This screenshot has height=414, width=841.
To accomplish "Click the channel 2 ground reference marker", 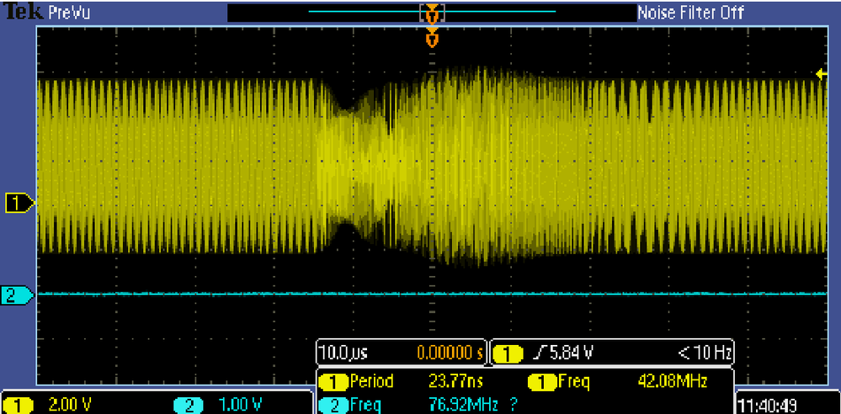I will [x=18, y=295].
